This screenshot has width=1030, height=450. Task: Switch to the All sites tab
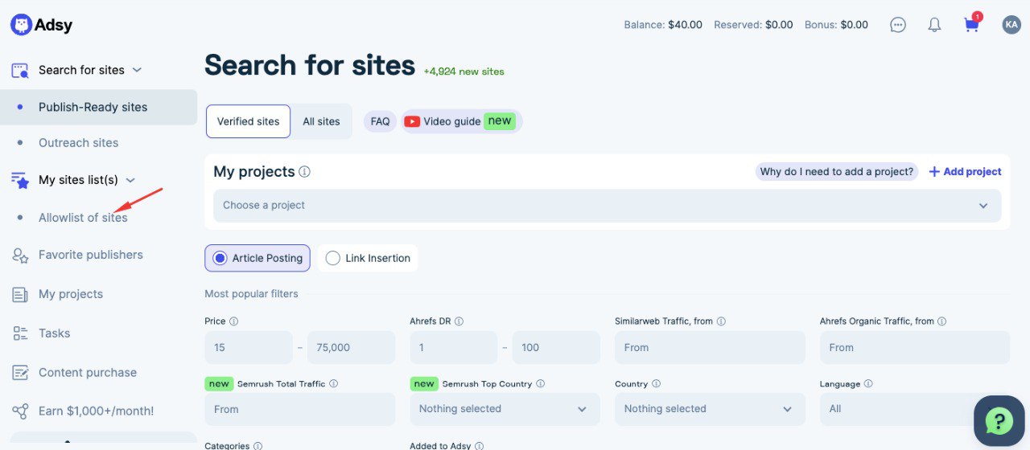click(321, 121)
